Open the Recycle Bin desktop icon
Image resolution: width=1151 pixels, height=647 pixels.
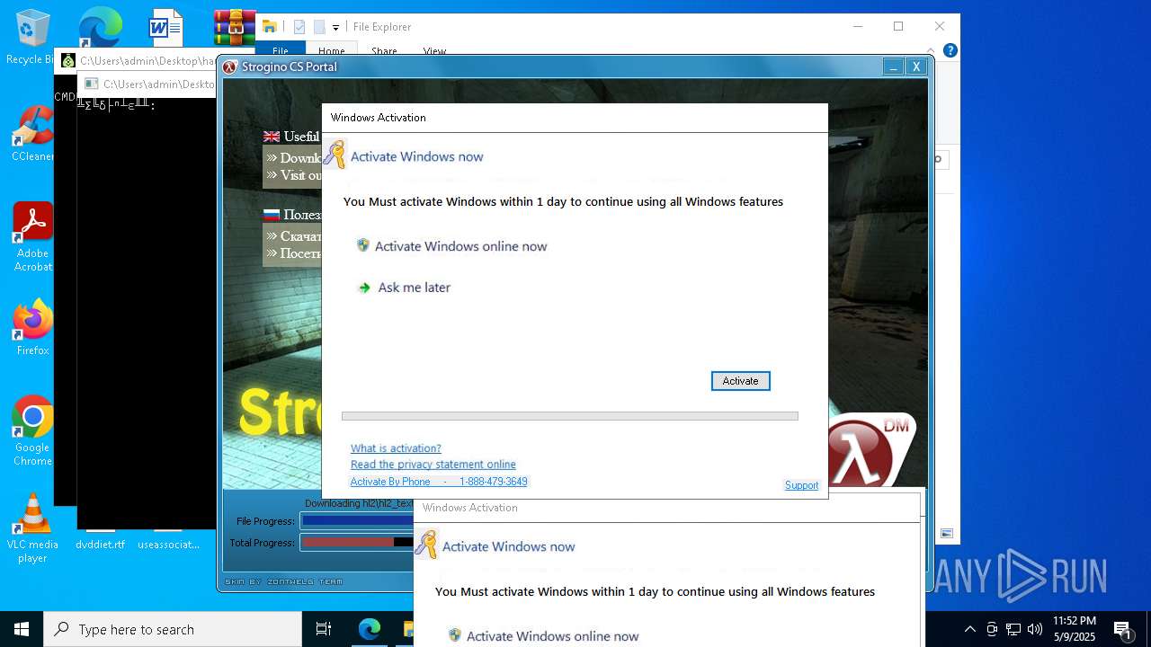[32, 37]
